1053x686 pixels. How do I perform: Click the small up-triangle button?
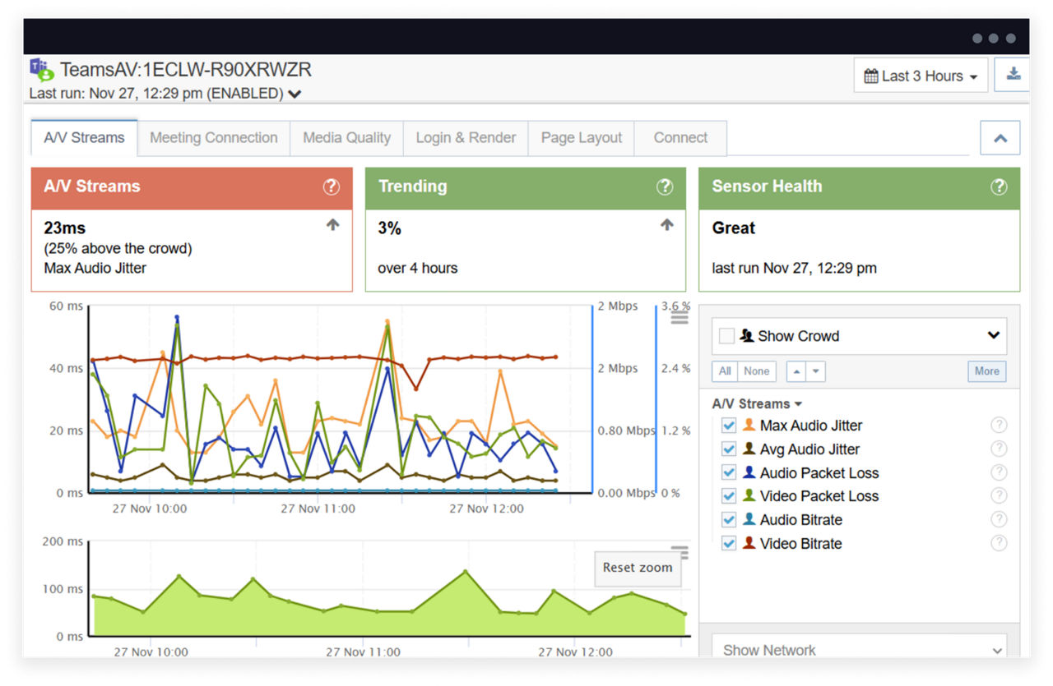coord(796,371)
